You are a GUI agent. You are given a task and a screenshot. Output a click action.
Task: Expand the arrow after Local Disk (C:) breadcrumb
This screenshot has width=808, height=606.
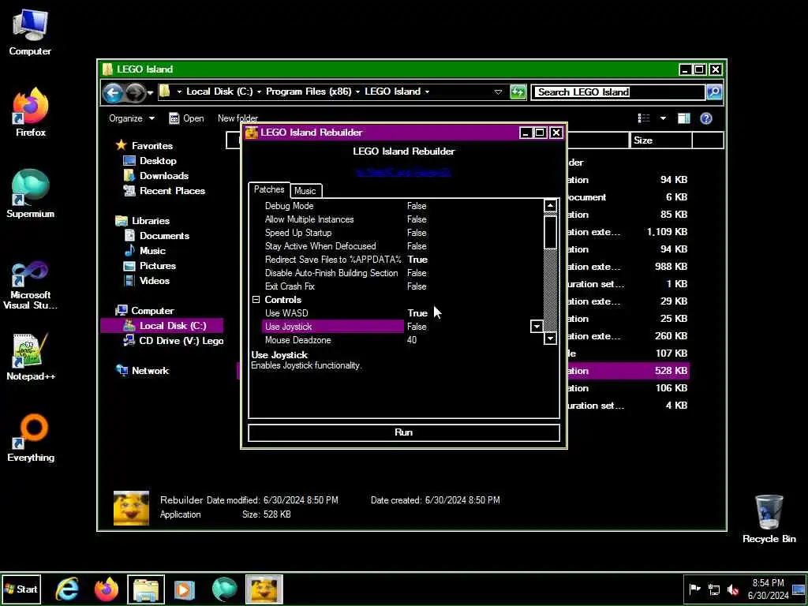(x=259, y=92)
